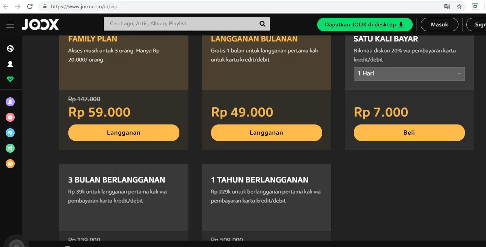This screenshot has height=247, width=486.
Task: Open the orange radio icon in sidebar
Action: (x=10, y=164)
